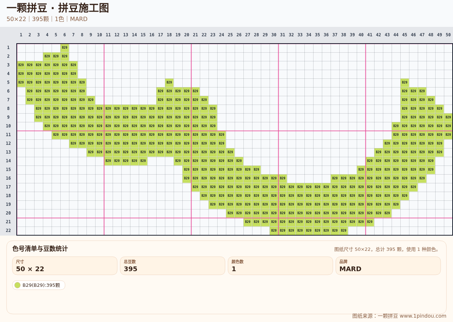Viewport: 453px width, 322px height.
Task: Click the B29 bead at row 20, column 25
Action: (230, 213)
